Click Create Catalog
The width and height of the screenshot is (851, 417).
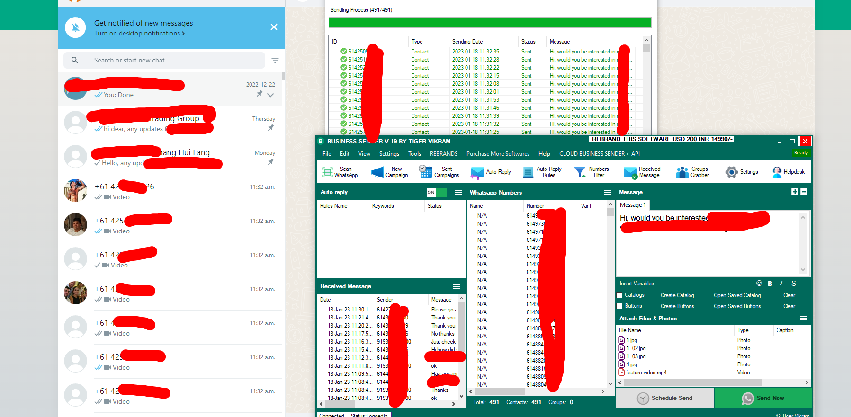click(x=677, y=295)
